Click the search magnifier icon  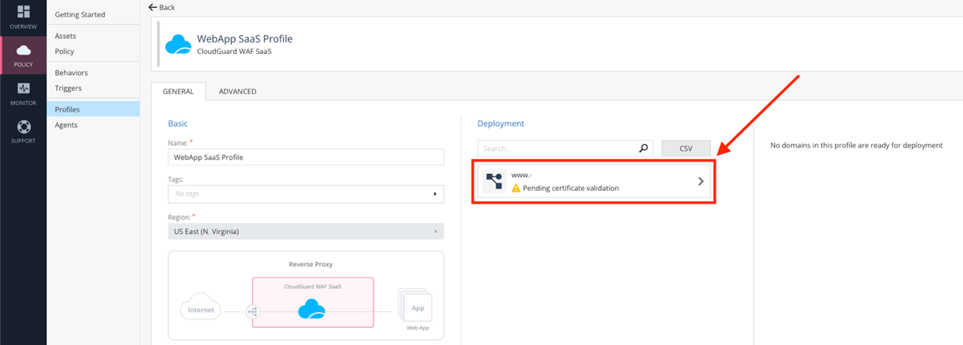(644, 148)
